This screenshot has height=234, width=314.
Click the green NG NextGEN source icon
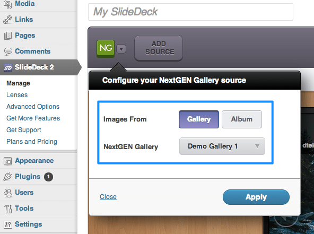[106, 48]
